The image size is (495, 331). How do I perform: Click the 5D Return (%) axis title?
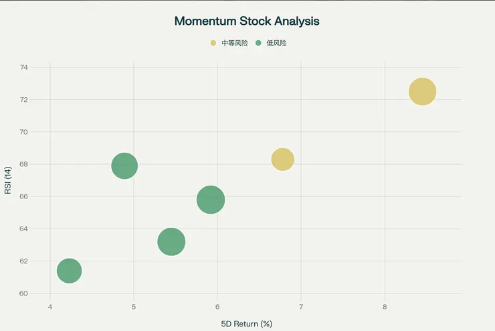[x=247, y=324]
